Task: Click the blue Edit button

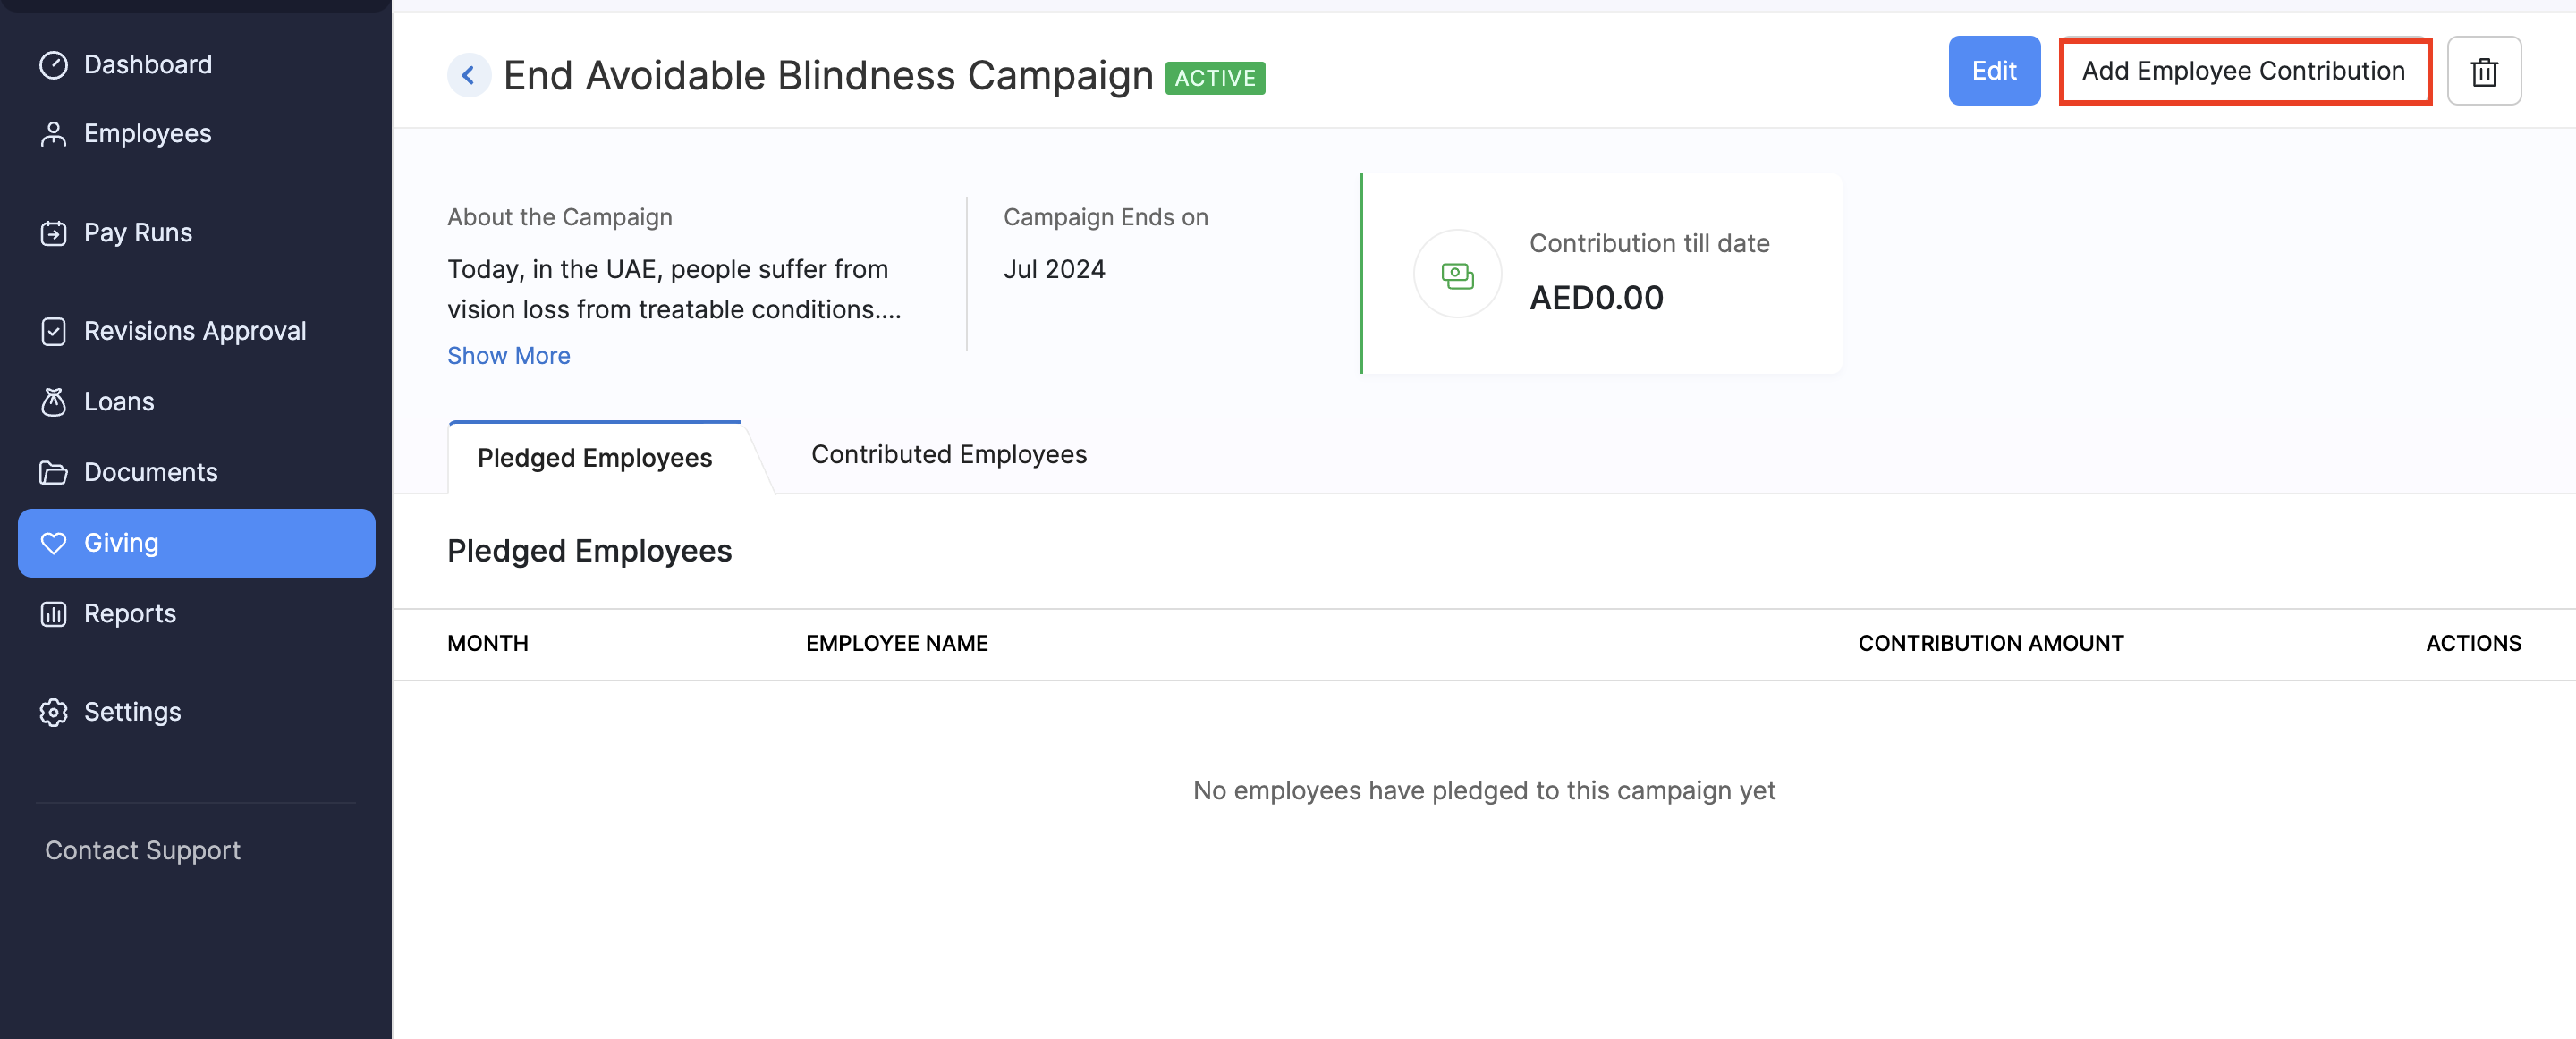Action: [x=1993, y=71]
